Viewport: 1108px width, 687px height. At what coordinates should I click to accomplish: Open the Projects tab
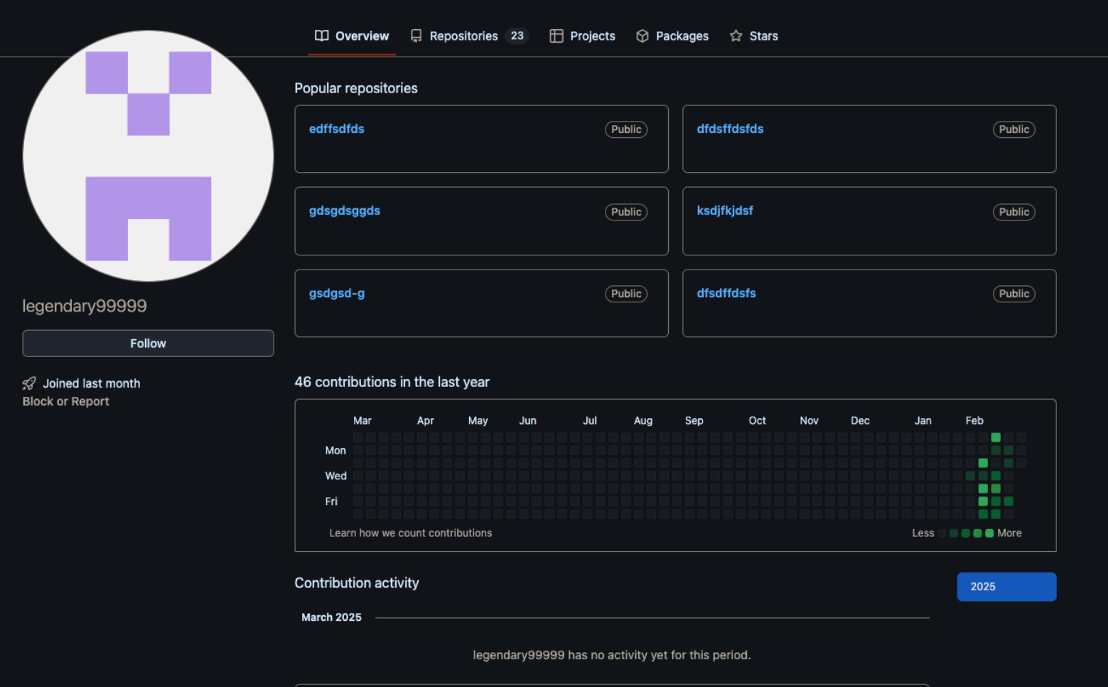click(x=582, y=36)
